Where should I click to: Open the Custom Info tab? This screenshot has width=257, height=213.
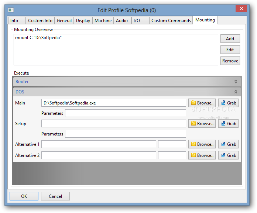(x=40, y=21)
